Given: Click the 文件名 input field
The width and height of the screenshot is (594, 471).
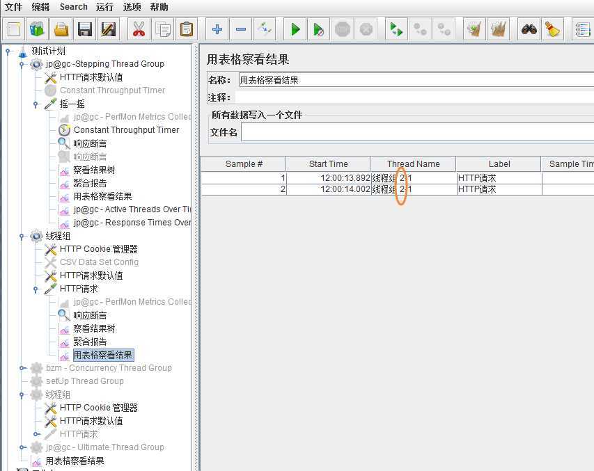Looking at the screenshot, I should coord(416,132).
